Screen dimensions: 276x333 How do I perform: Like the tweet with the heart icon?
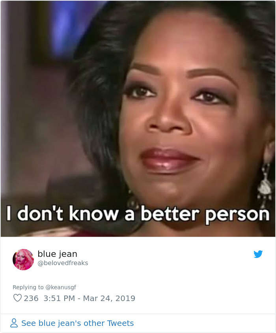(17, 298)
